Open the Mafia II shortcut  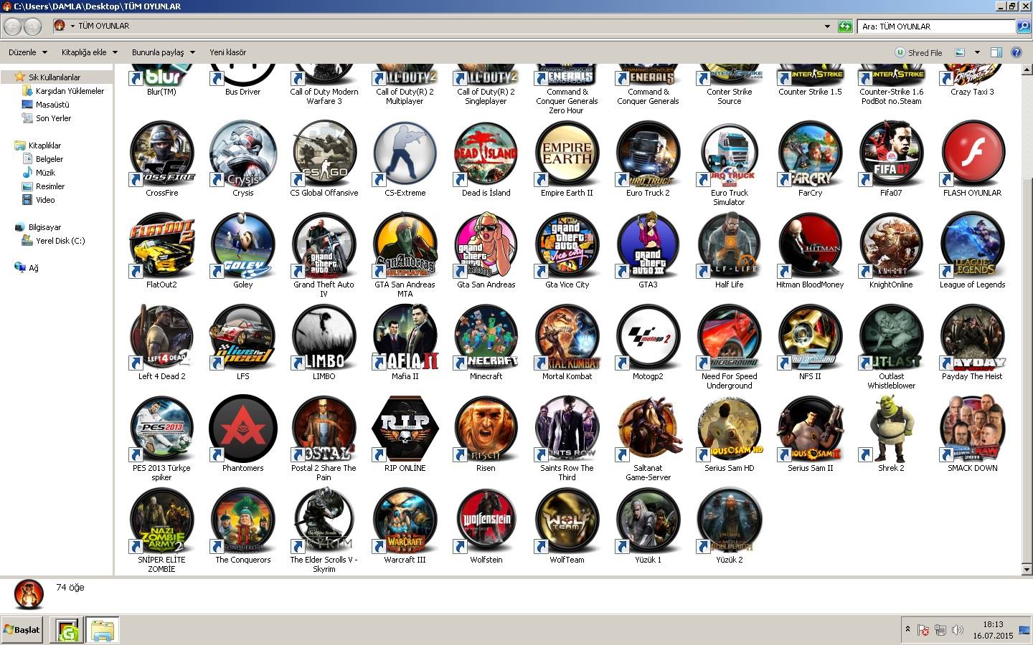[x=405, y=338]
